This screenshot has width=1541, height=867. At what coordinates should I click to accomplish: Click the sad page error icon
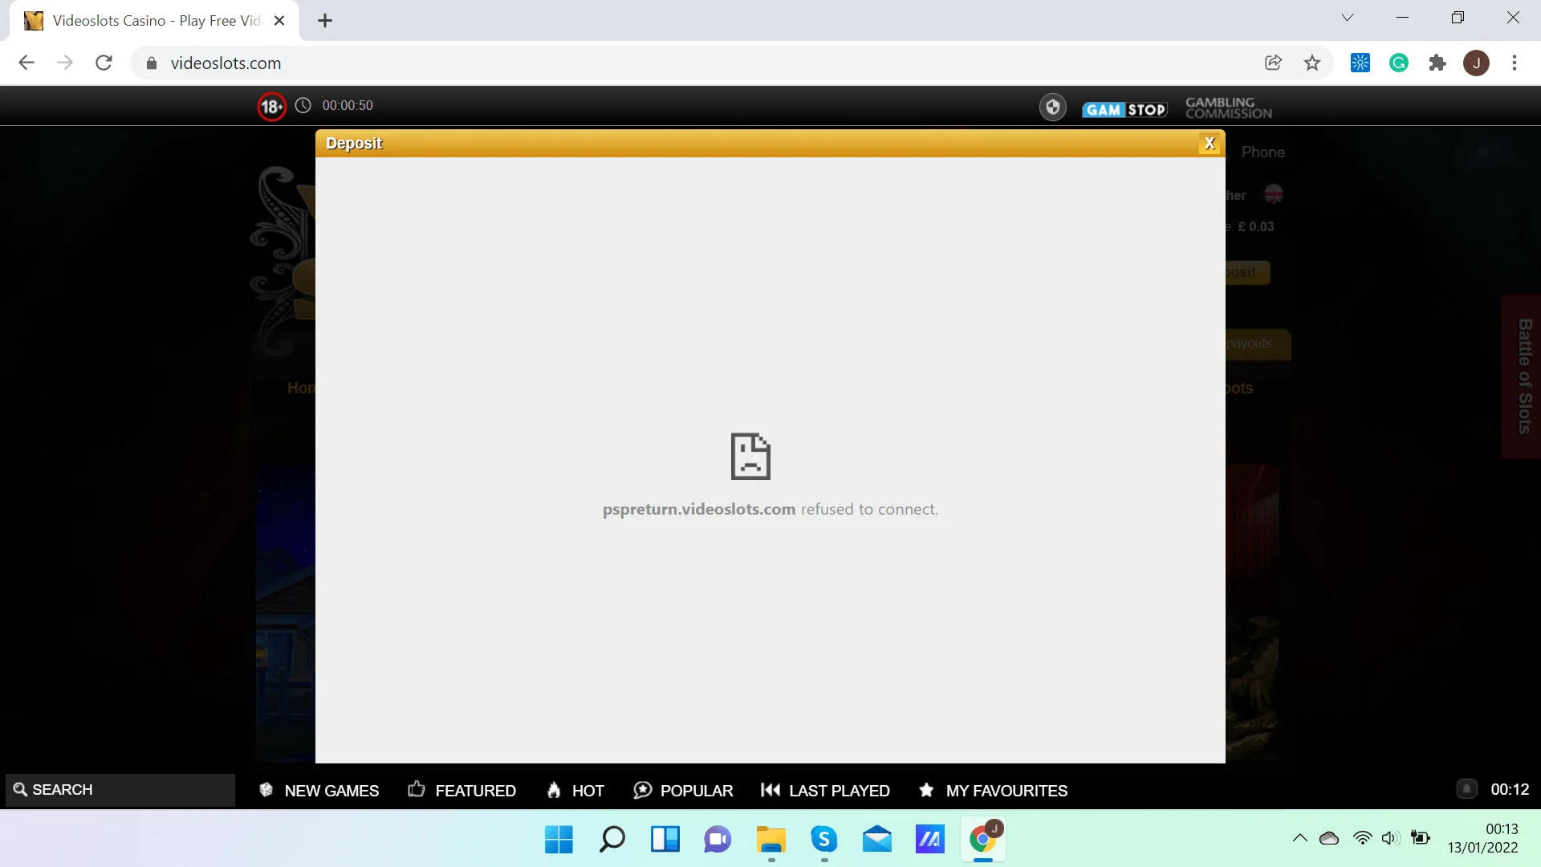tap(750, 456)
